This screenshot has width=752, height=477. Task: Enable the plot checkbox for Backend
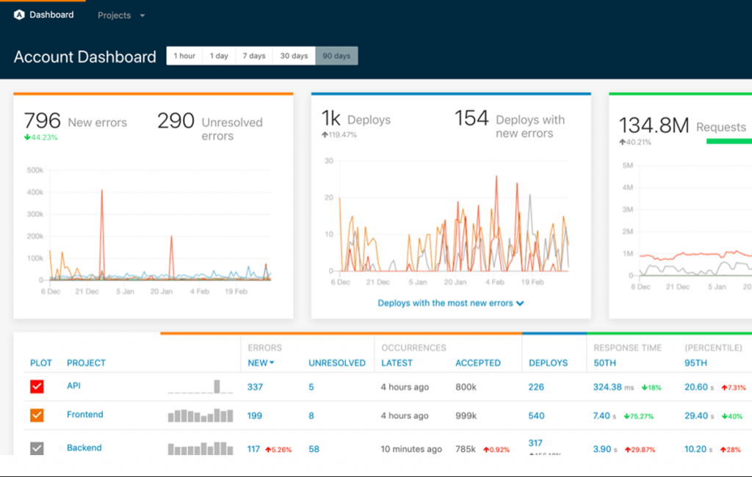[37, 448]
